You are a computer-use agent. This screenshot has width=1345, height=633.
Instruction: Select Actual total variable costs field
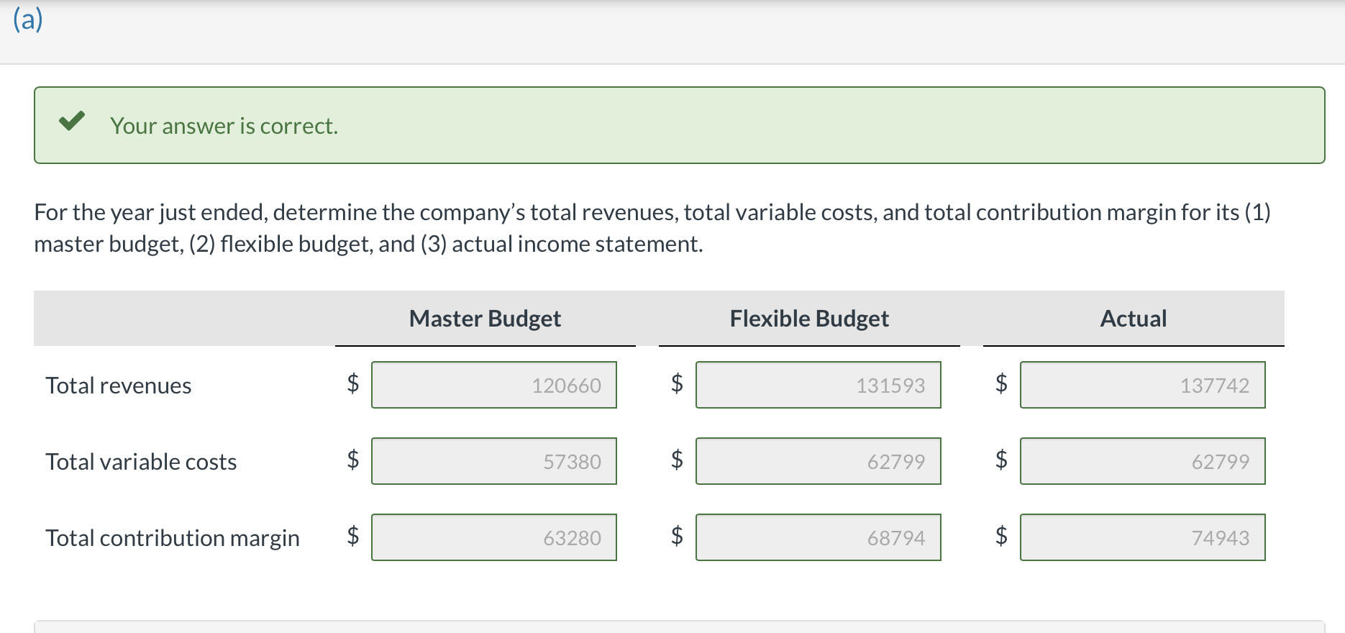pyautogui.click(x=1142, y=462)
